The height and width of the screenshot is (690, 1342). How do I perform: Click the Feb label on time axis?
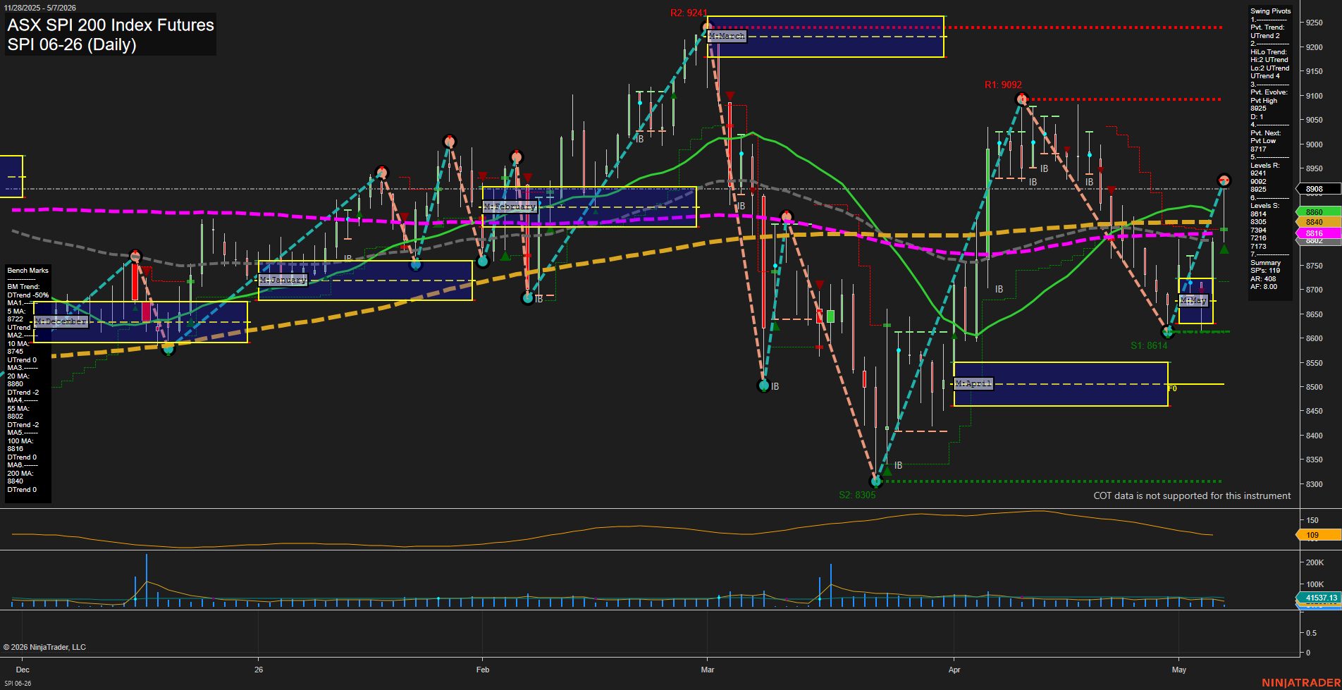483,670
